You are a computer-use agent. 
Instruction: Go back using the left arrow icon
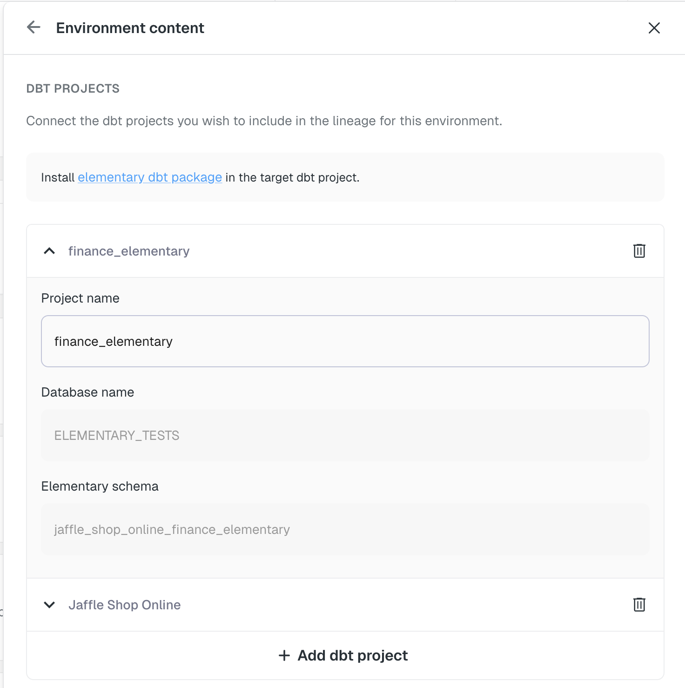(34, 27)
